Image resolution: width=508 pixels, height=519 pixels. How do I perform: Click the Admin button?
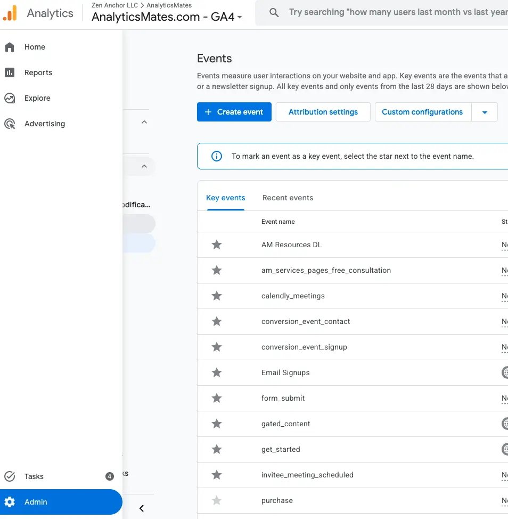(x=61, y=502)
